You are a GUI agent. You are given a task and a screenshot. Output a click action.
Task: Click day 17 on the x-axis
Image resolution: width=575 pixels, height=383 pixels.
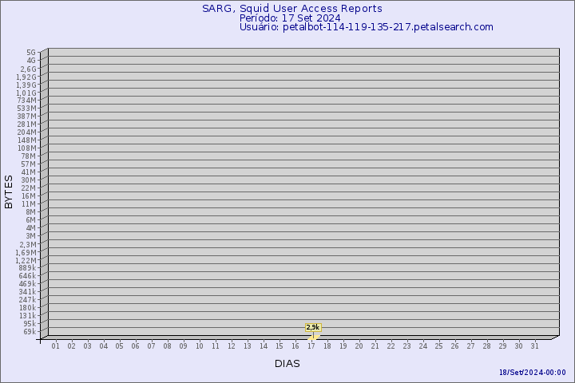pos(311,346)
